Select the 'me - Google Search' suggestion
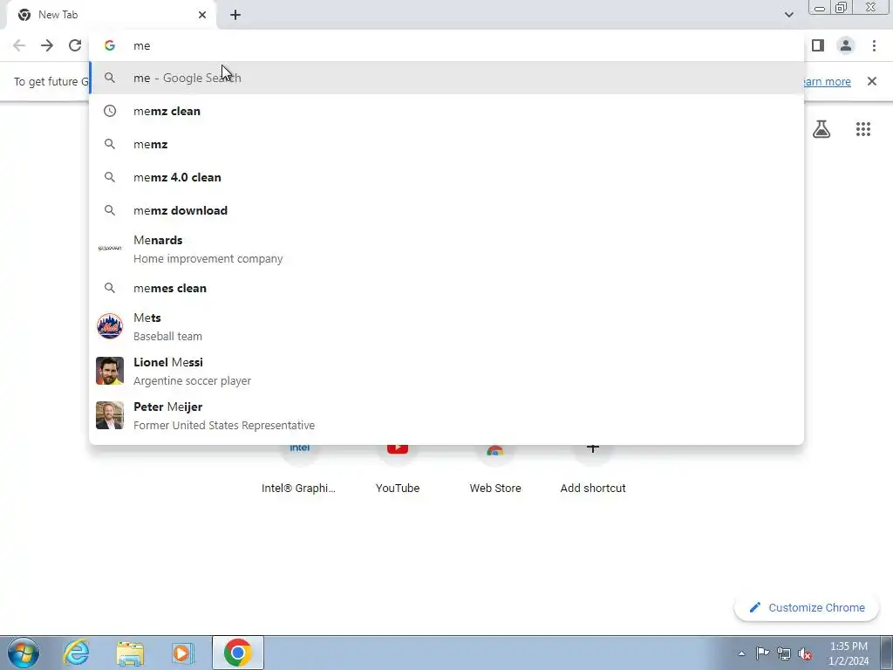Image resolution: width=893 pixels, height=670 pixels. pos(446,78)
